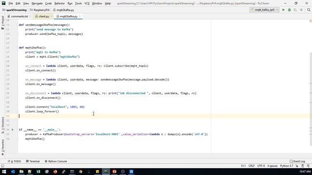The image size is (312, 175).
Task: Open the Window menu
Action: (x=97, y=3)
